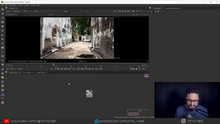Close the Viewer1 tab
Viewport: 220px width, 124px height.
click(17, 8)
